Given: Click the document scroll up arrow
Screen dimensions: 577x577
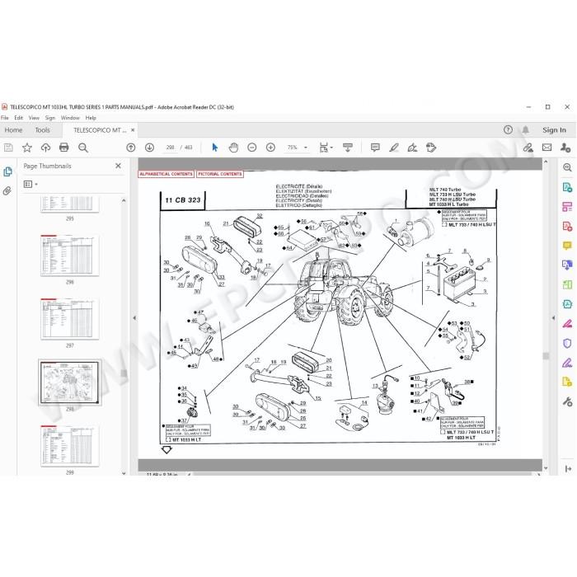Looking at the screenshot, I should 546,162.
